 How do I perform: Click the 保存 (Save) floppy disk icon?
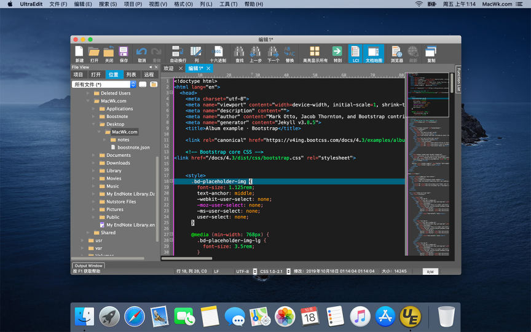coord(124,52)
